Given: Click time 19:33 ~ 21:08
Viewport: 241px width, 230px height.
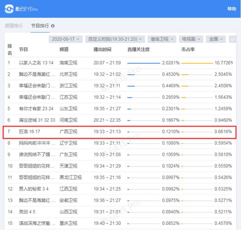Looking at the screenshot, I should pyautogui.click(x=107, y=154).
